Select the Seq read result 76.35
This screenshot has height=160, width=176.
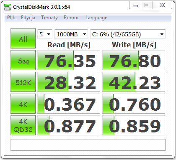(69, 60)
